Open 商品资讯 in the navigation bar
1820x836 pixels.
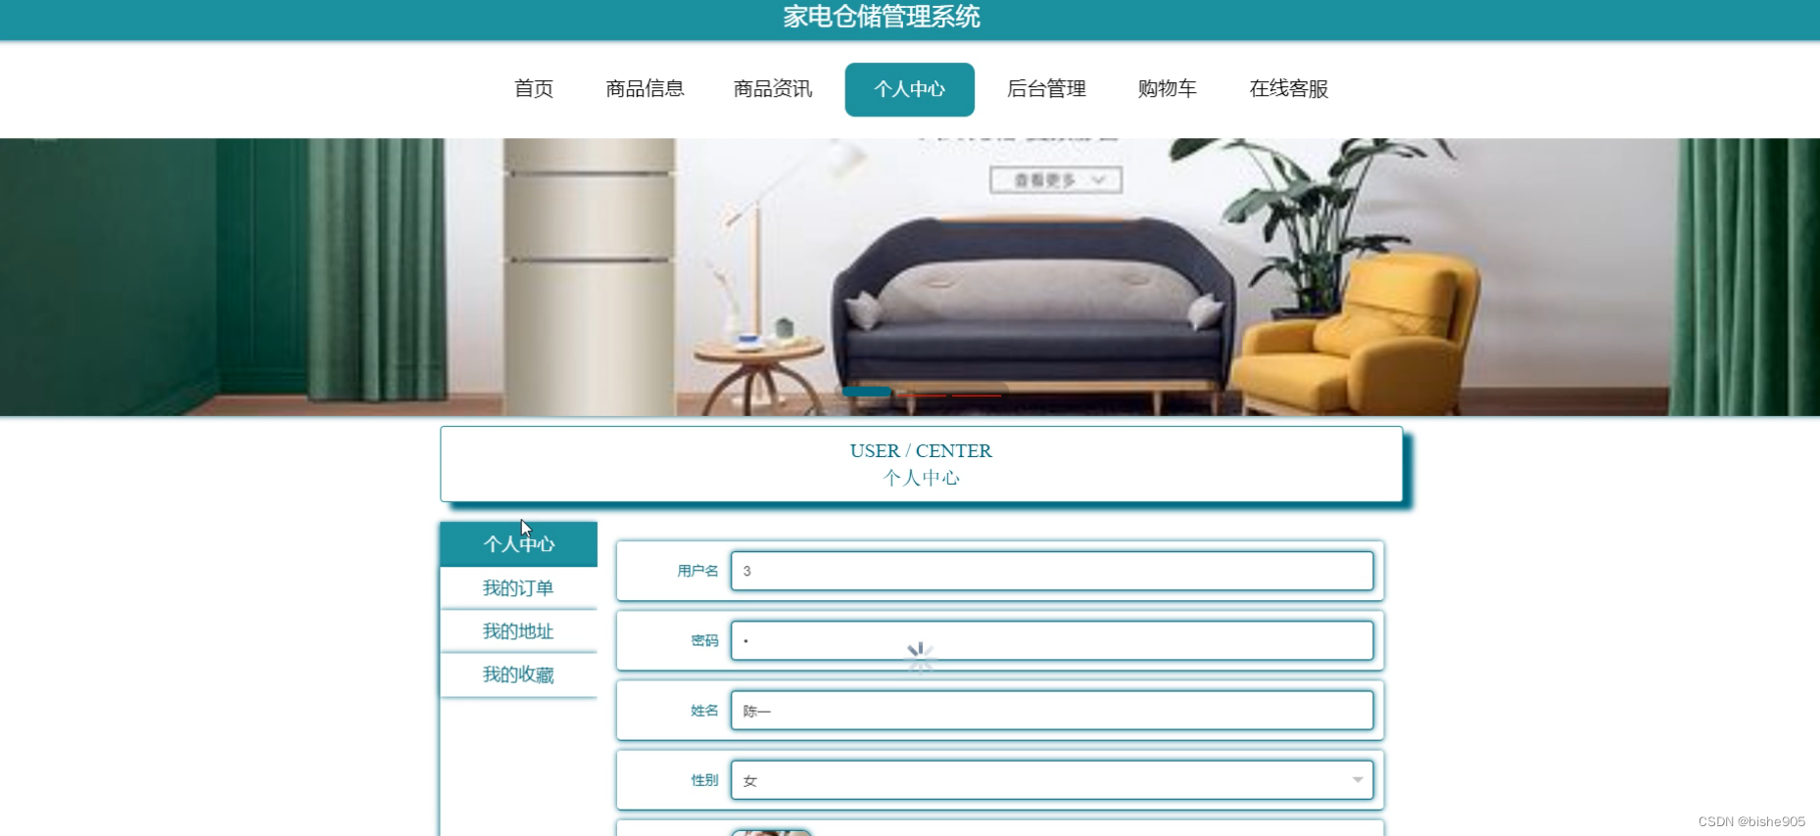coord(773,89)
